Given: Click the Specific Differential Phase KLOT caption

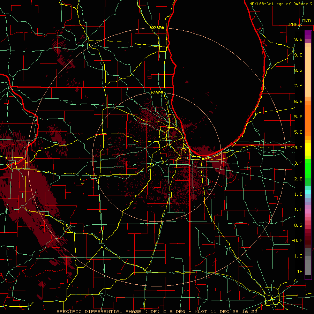Looking at the screenshot, I should click(157, 312).
